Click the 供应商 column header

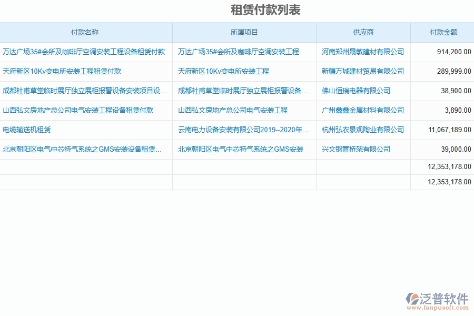pyautogui.click(x=363, y=32)
